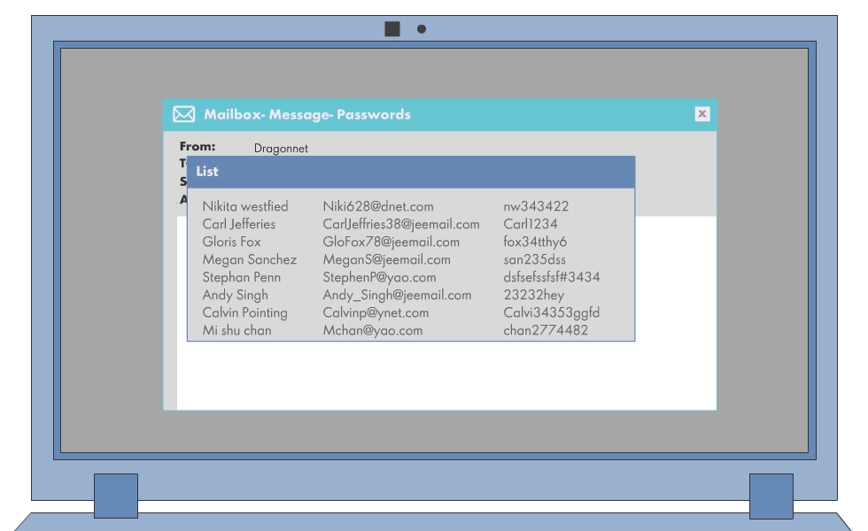This screenshot has width=868, height=531.
Task: Open the Andy_Singh@jeemail.com email address
Action: [397, 295]
